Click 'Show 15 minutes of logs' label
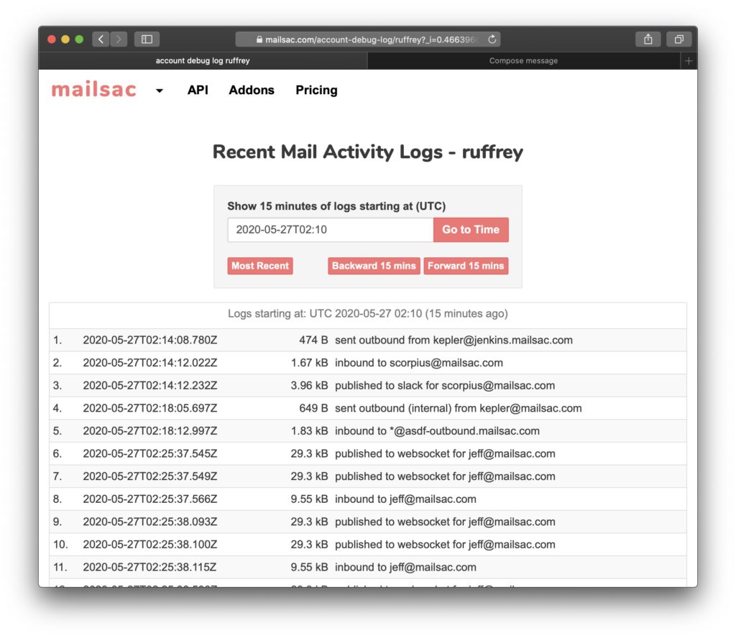This screenshot has width=736, height=638. click(x=336, y=206)
